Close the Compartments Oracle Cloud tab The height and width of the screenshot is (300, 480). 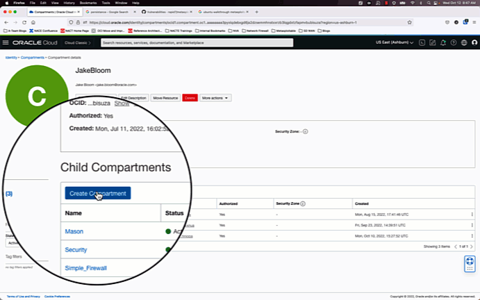(78, 12)
